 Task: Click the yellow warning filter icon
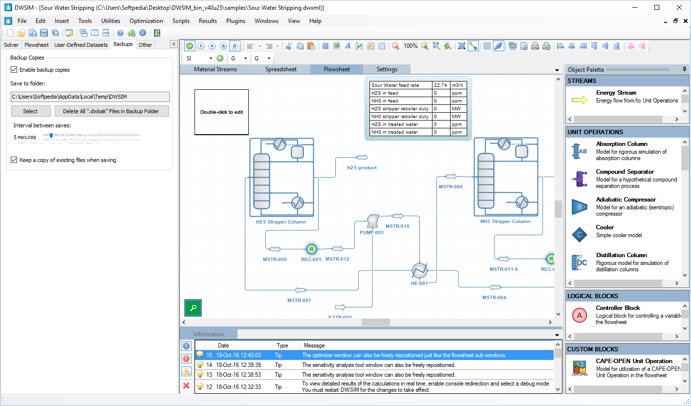coord(186,372)
